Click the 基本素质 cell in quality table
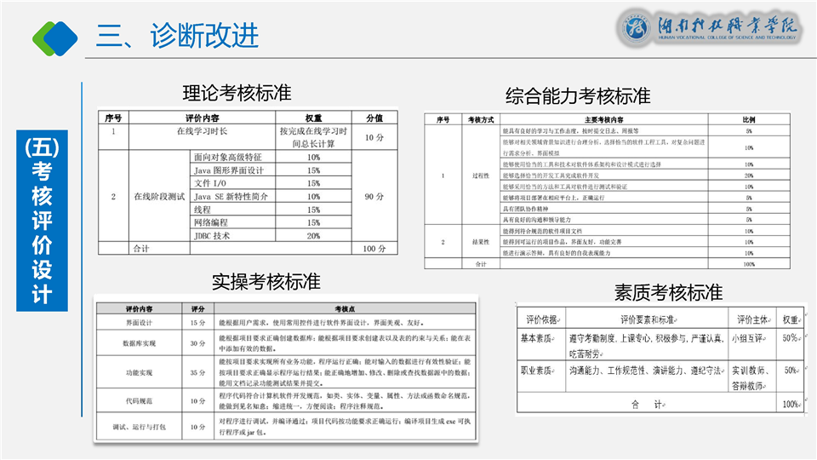 (x=536, y=337)
